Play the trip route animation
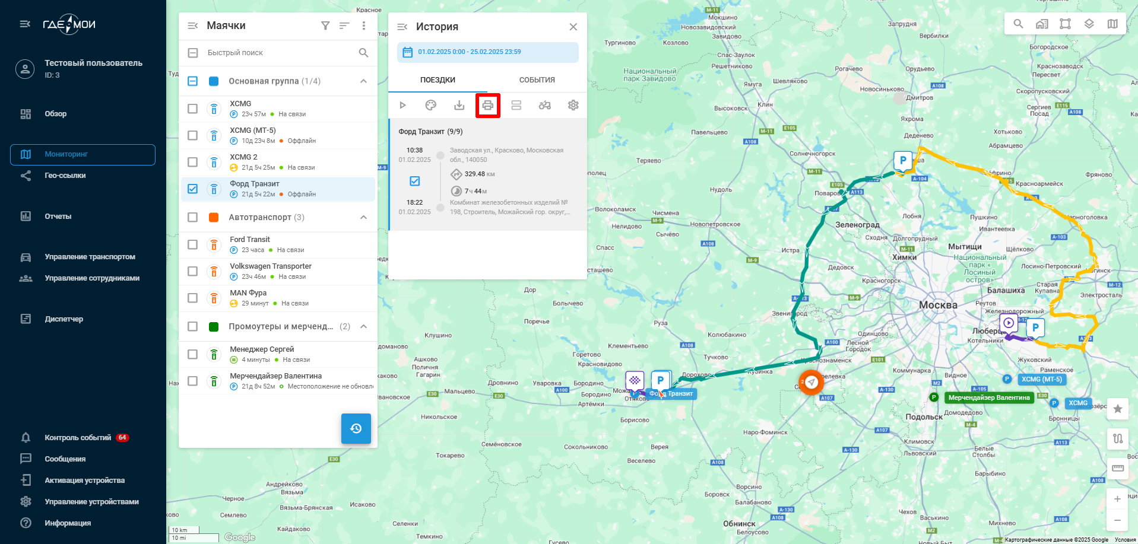 point(402,106)
